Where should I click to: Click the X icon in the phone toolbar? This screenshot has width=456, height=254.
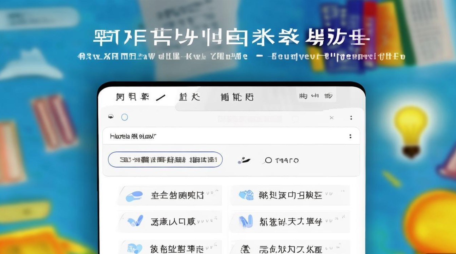(x=331, y=118)
